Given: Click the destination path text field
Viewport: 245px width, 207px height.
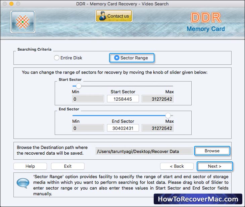Looking at the screenshot, I should pos(144,151).
